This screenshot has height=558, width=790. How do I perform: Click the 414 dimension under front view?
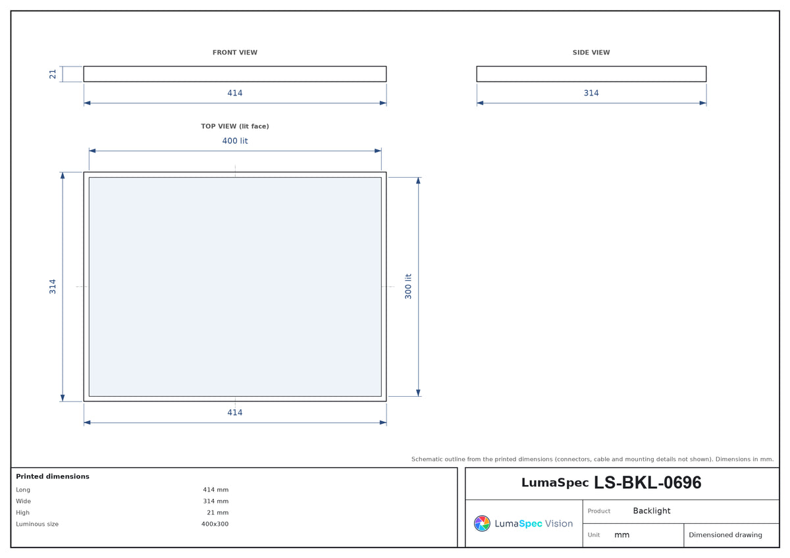click(235, 93)
